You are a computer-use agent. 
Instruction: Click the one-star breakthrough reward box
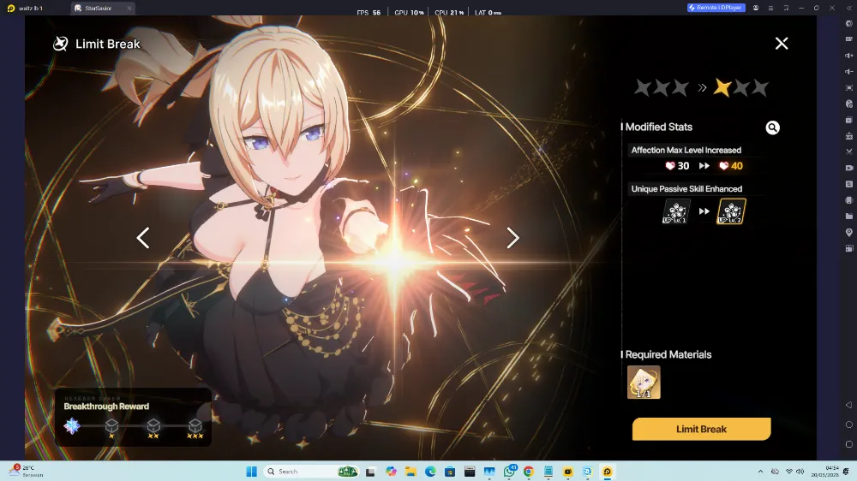click(111, 426)
